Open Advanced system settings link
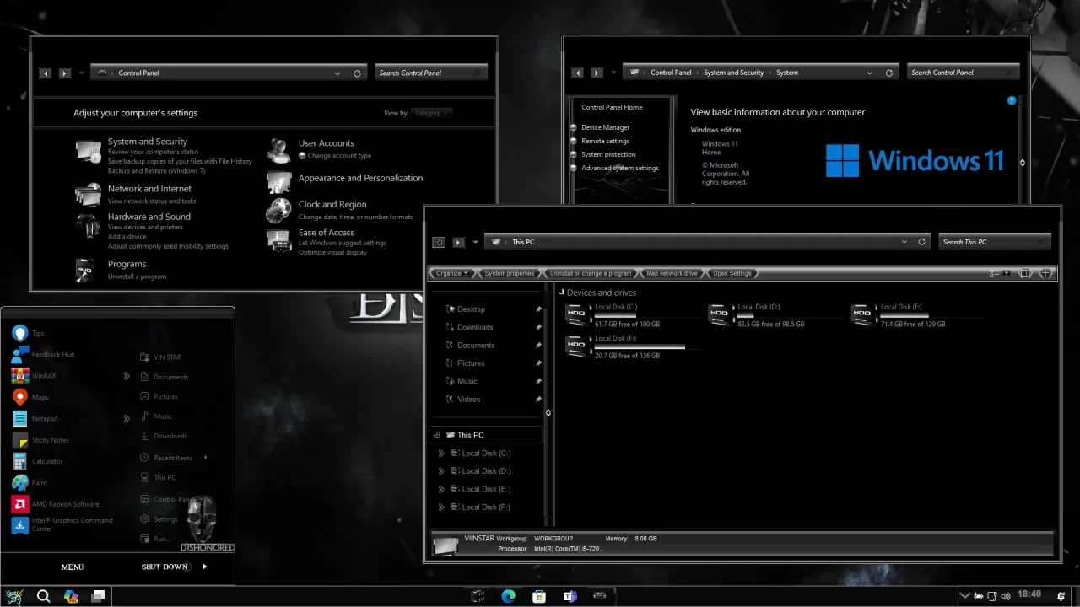This screenshot has height=607, width=1080. 619,168
